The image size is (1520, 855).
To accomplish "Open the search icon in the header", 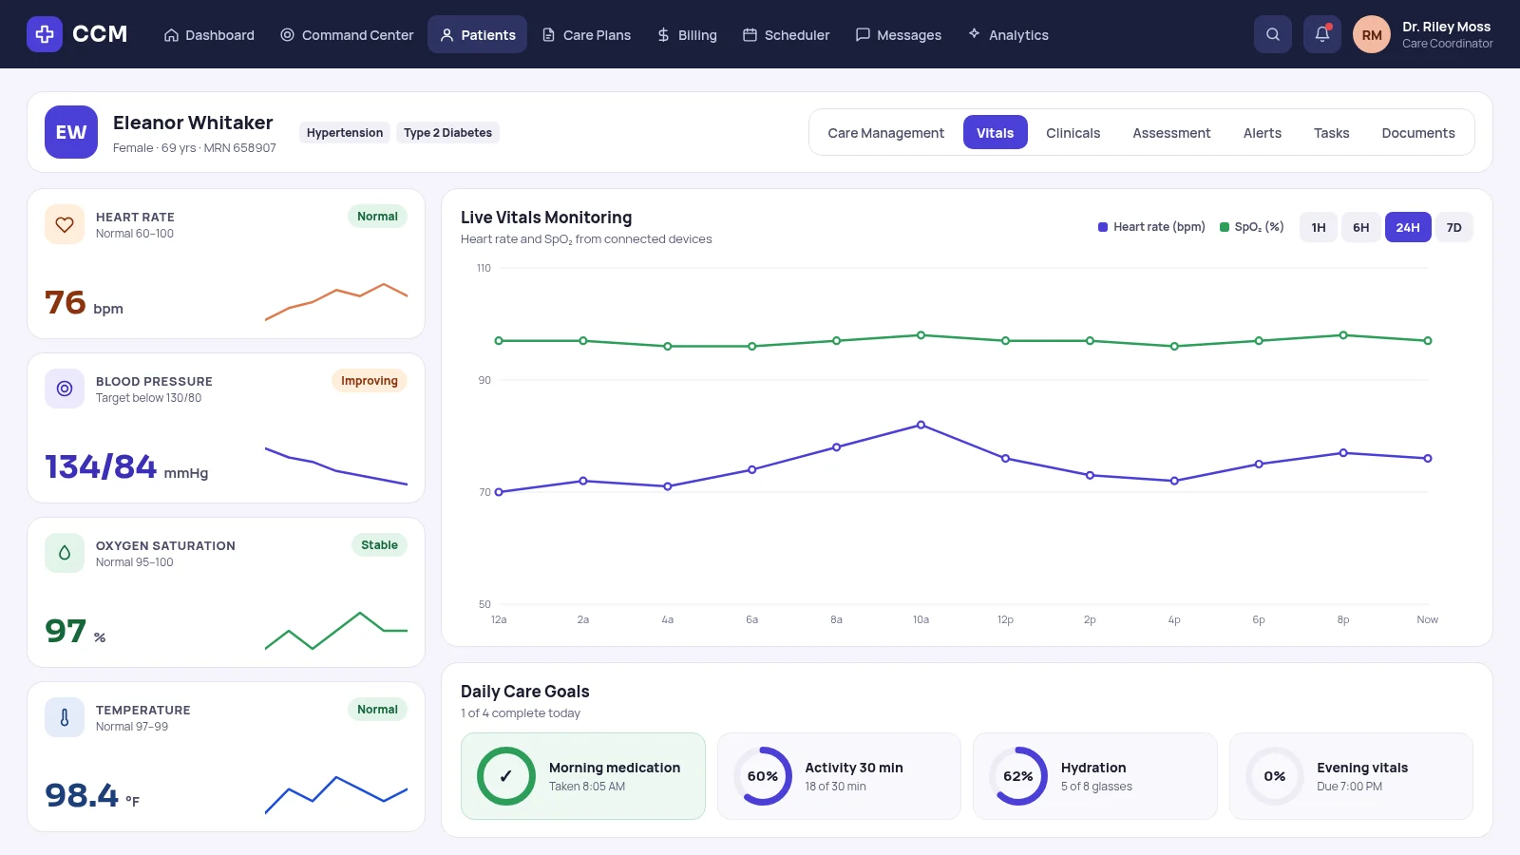I will [1273, 34].
